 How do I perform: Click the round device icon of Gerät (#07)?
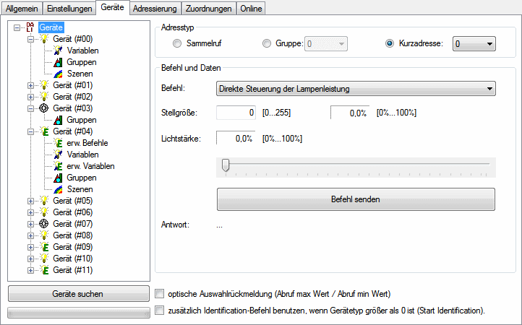(46, 224)
